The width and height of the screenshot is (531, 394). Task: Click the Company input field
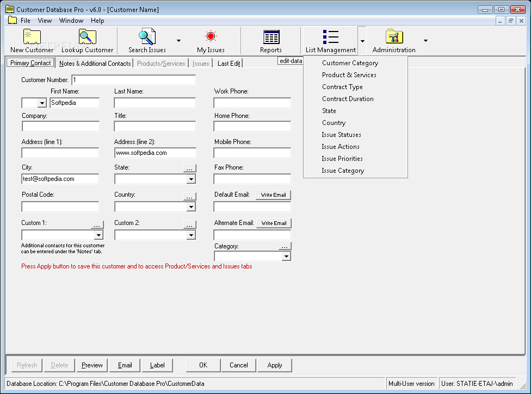(60, 126)
